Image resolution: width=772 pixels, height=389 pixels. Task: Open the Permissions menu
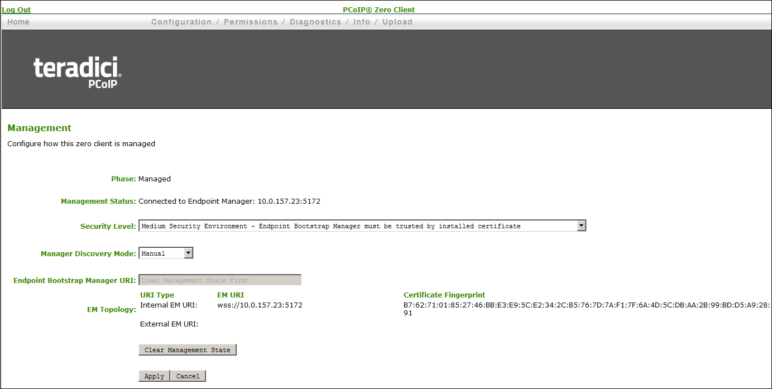click(x=251, y=22)
